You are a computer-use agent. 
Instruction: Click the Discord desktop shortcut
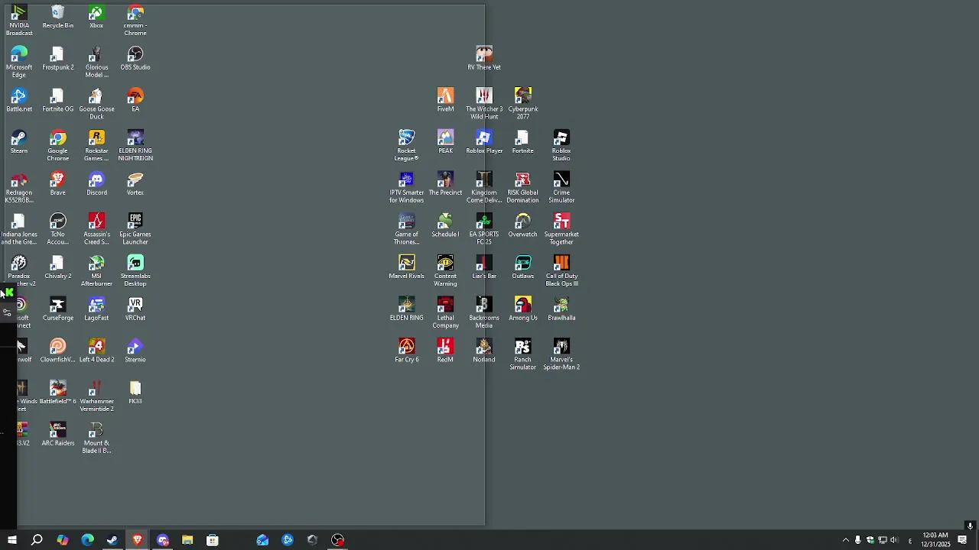click(x=96, y=184)
